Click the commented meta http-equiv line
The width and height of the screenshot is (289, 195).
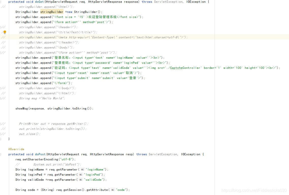[x=103, y=37]
